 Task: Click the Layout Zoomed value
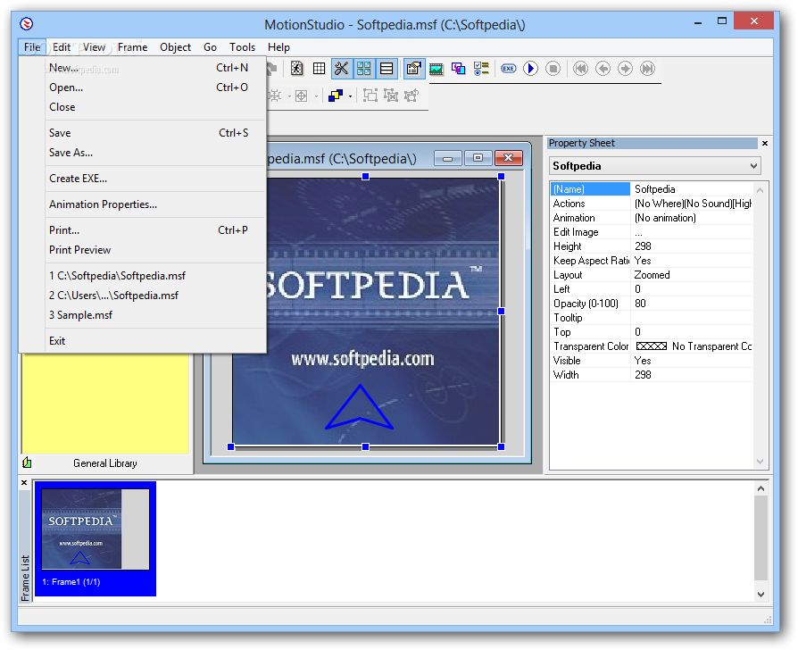pos(691,275)
